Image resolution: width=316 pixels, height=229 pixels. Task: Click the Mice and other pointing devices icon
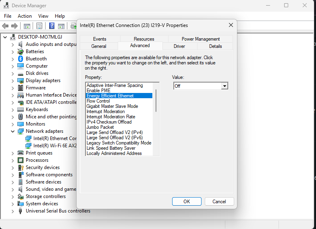click(20, 117)
